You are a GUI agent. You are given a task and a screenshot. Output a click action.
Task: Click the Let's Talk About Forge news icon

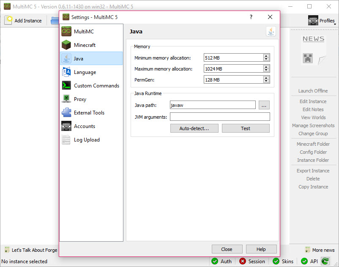click(x=7, y=250)
